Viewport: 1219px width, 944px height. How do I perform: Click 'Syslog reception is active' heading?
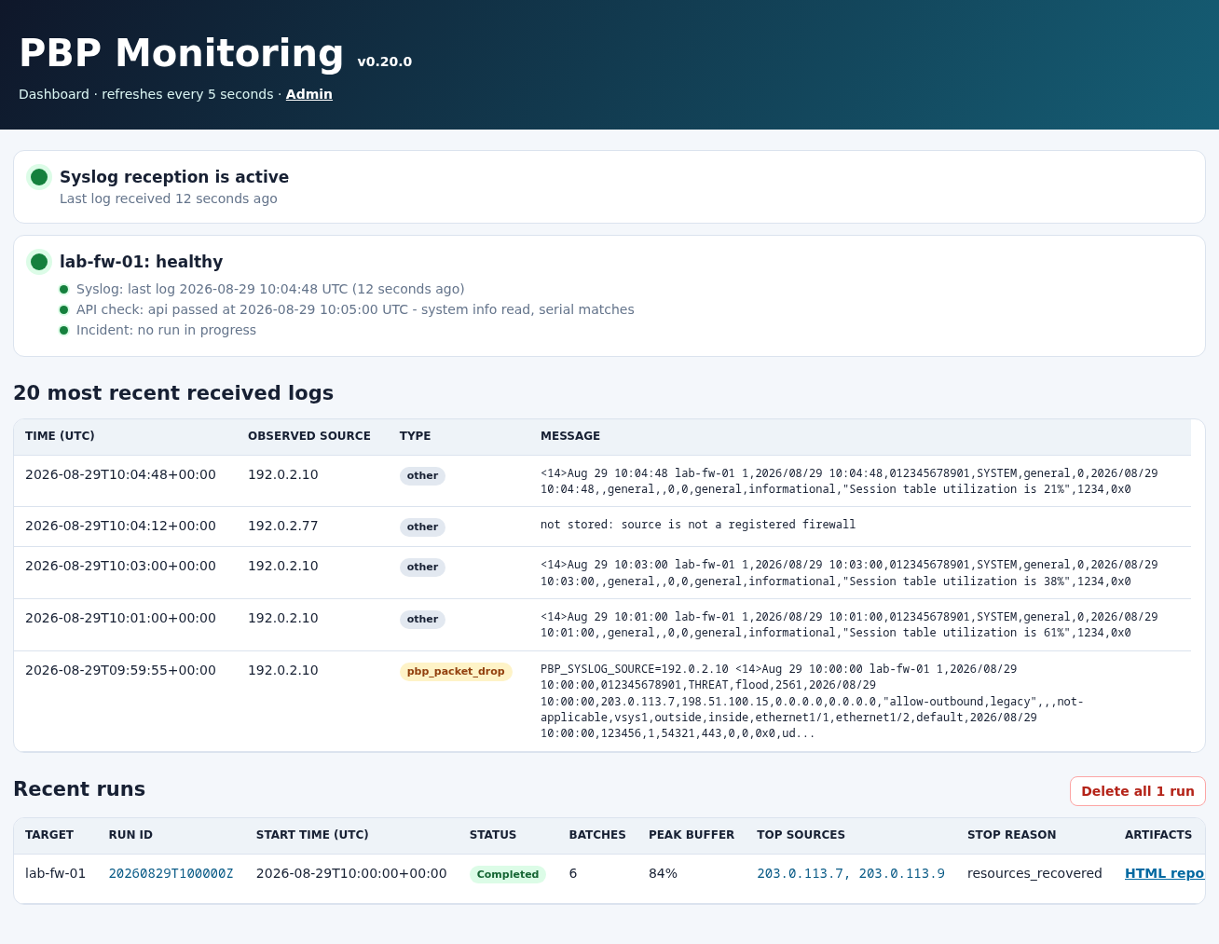[x=174, y=177]
